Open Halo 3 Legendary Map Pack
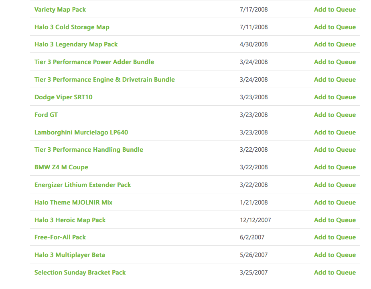Image resolution: width=371 pixels, height=289 pixels. pos(76,44)
